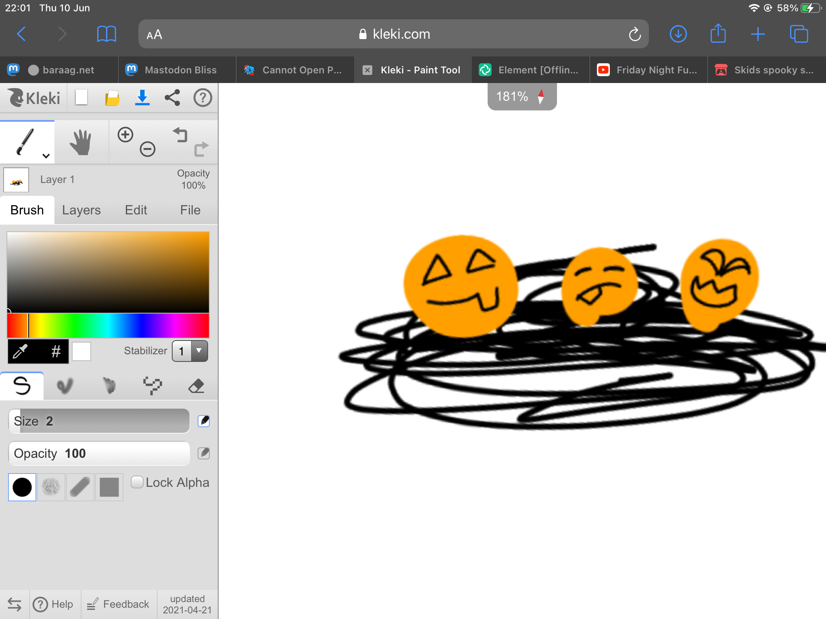Click the Help button at bottom
Image resolution: width=826 pixels, height=619 pixels.
pyautogui.click(x=54, y=604)
